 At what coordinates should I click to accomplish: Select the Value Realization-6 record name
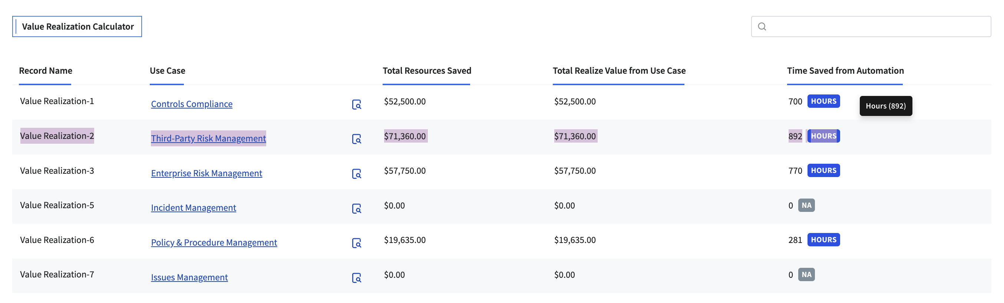tap(57, 240)
